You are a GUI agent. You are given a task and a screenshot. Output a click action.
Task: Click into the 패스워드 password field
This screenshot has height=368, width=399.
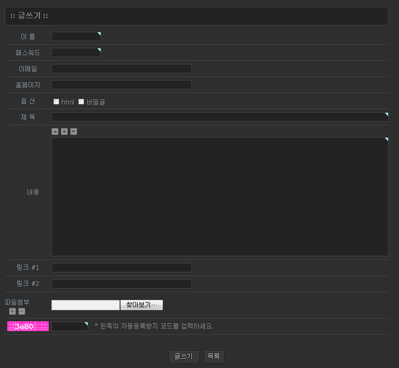point(76,52)
